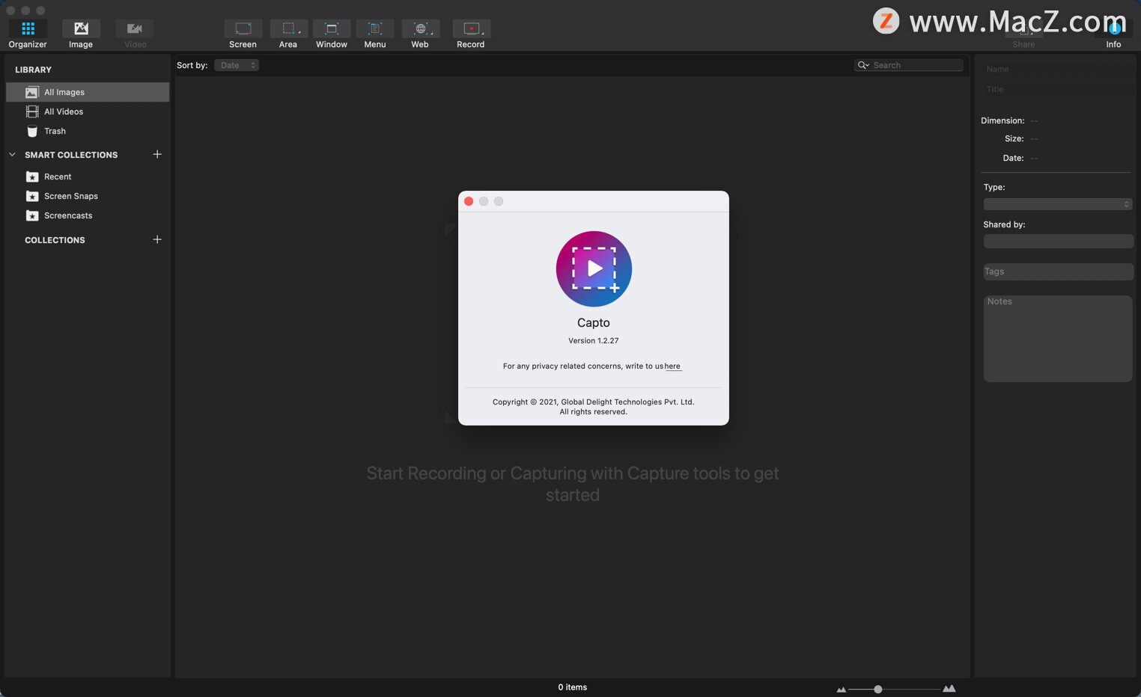Add a new collection
The width and height of the screenshot is (1141, 697).
[157, 239]
